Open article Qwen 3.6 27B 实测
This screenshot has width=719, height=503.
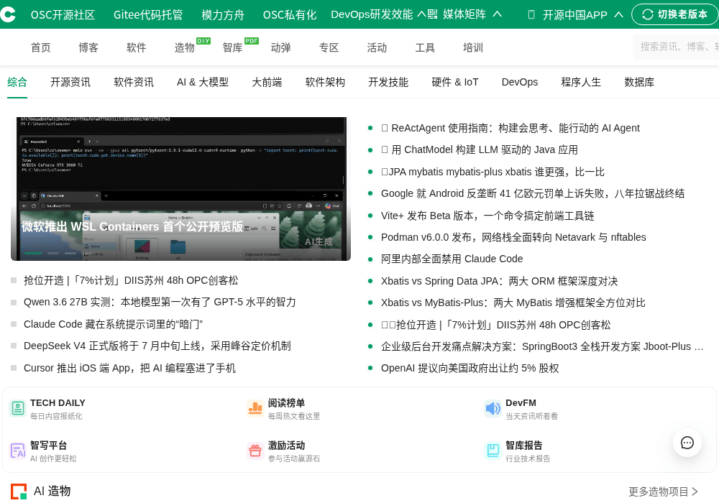coord(160,303)
